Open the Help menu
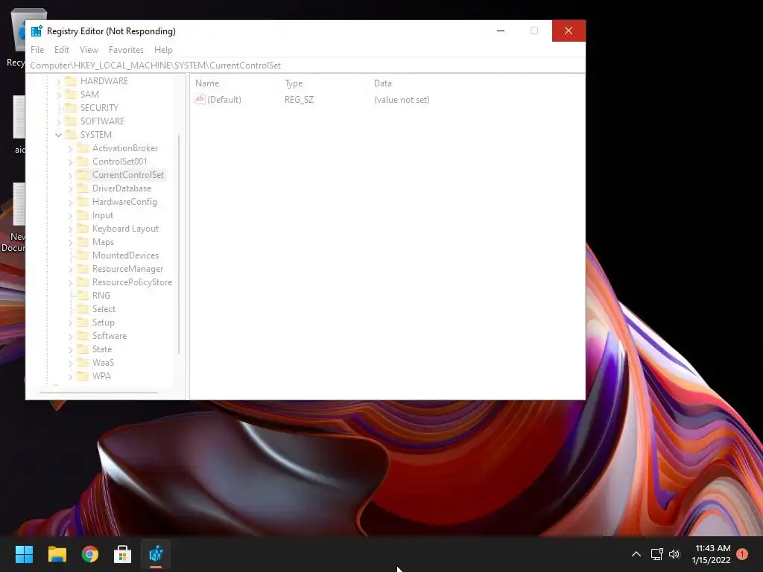This screenshot has width=763, height=572. click(x=163, y=50)
